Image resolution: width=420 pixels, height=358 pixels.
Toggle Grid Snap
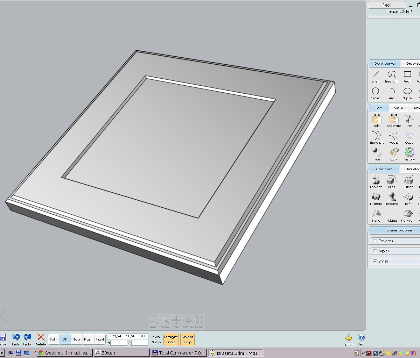pyautogui.click(x=156, y=339)
